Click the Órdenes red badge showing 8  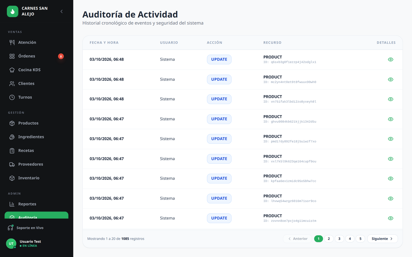coord(61,56)
